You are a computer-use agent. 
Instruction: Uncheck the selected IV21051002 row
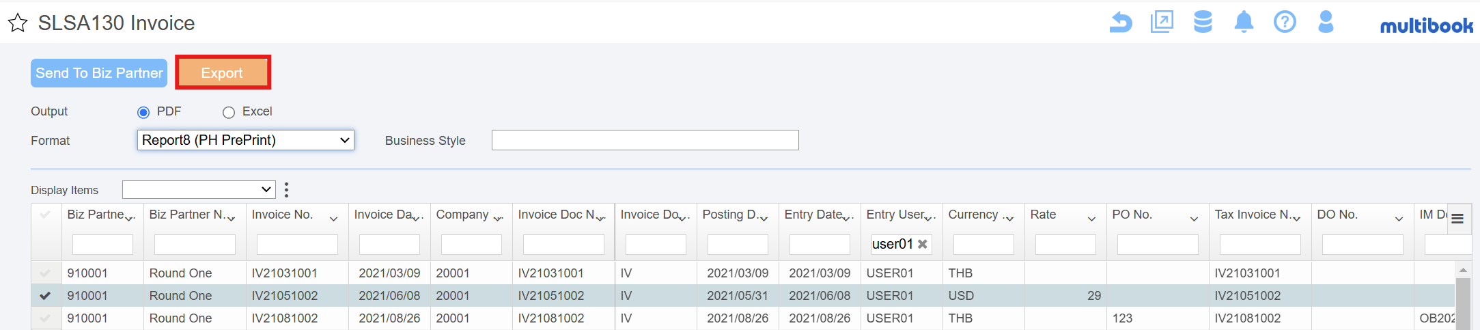click(x=45, y=295)
